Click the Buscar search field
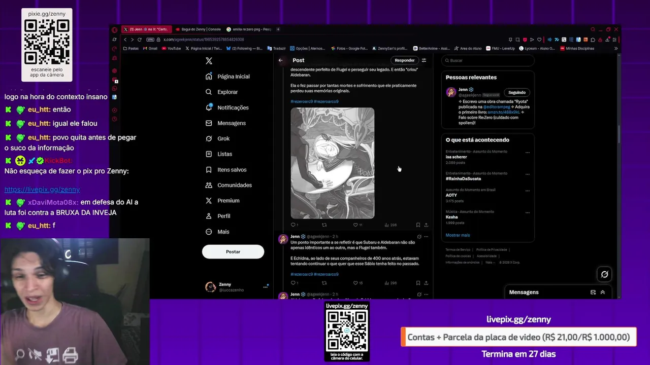 pos(487,60)
